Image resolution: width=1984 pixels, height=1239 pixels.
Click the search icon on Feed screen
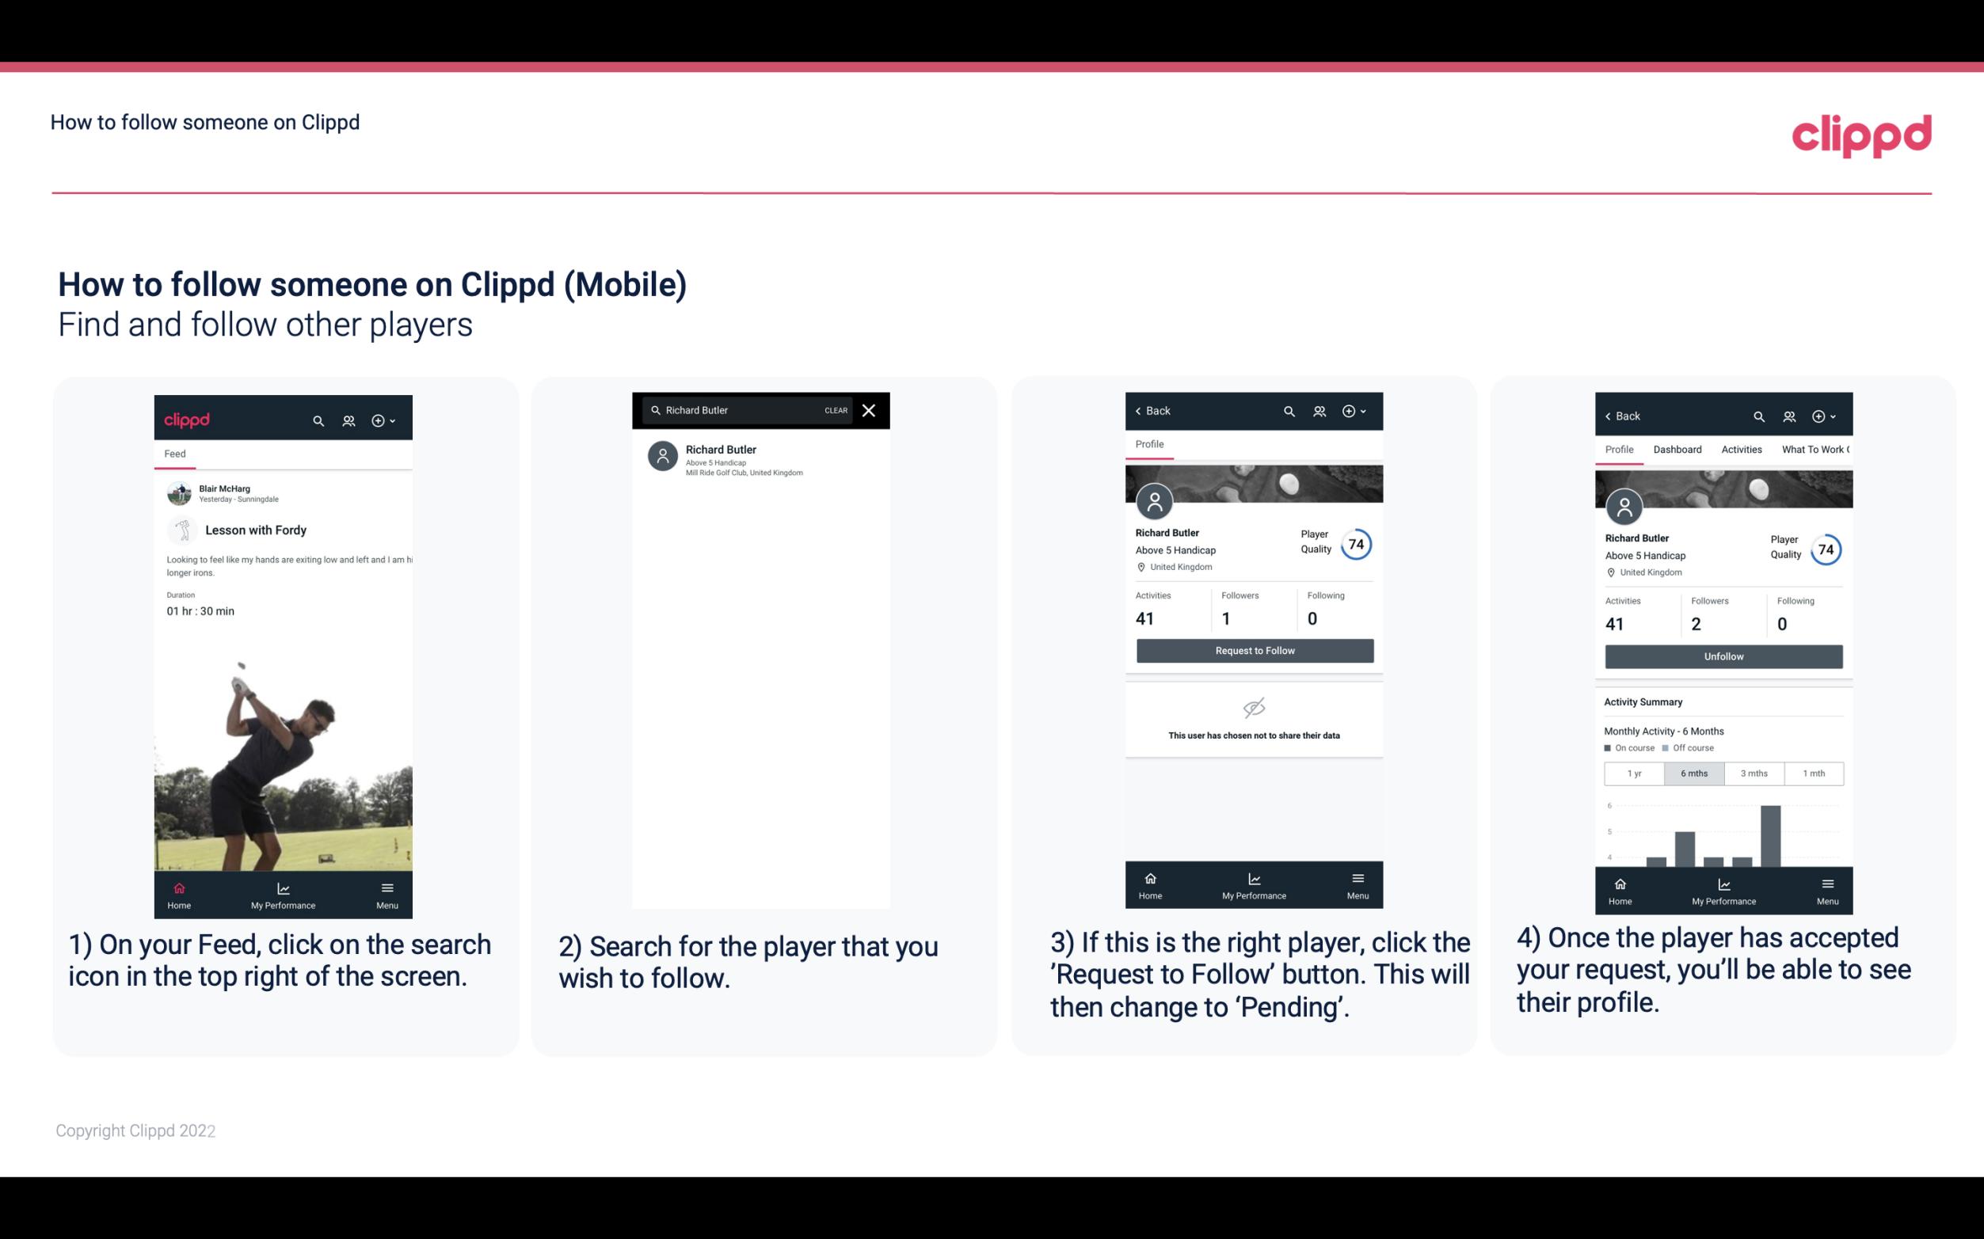coord(317,420)
